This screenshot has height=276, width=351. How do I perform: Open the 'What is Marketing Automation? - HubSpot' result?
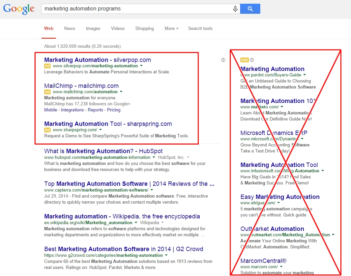click(x=103, y=151)
